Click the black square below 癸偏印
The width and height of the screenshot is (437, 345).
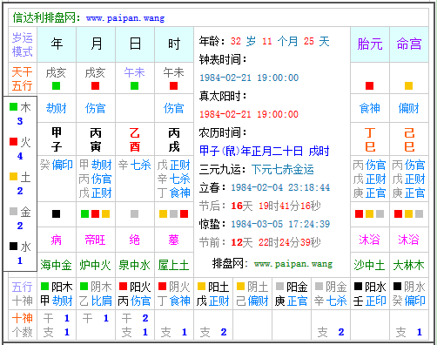56,214
